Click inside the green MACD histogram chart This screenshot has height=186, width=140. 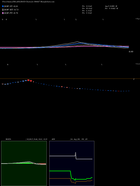point(24,163)
